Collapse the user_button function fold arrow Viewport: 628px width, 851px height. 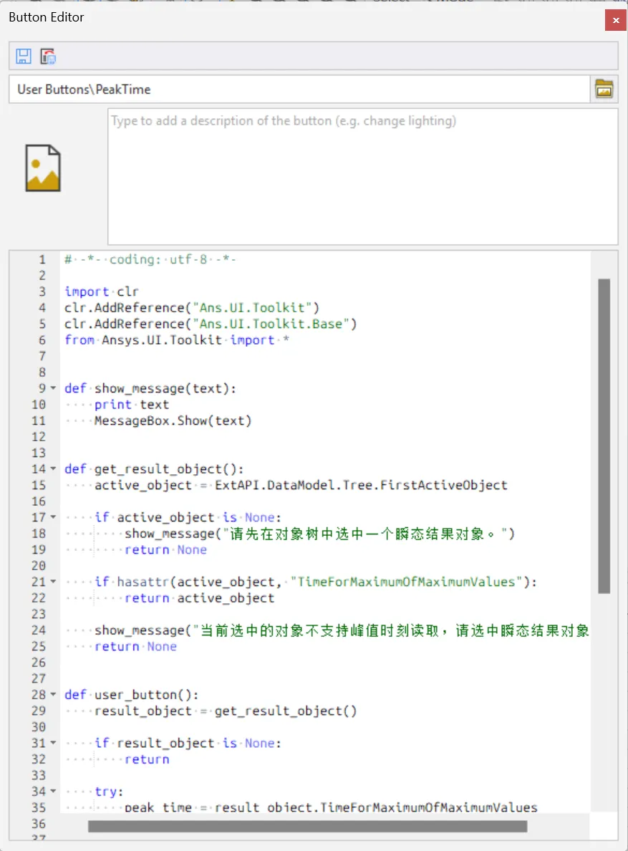(53, 694)
